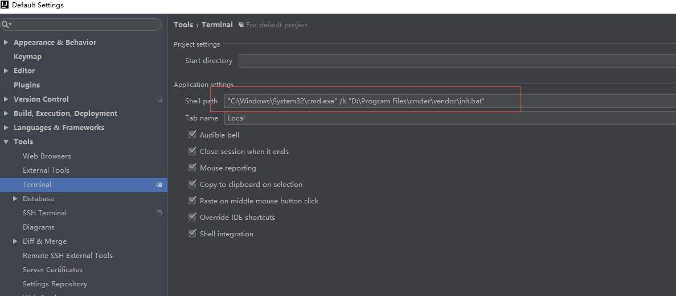Toggle the Audible bell checkbox
The width and height of the screenshot is (676, 296).
tap(192, 135)
